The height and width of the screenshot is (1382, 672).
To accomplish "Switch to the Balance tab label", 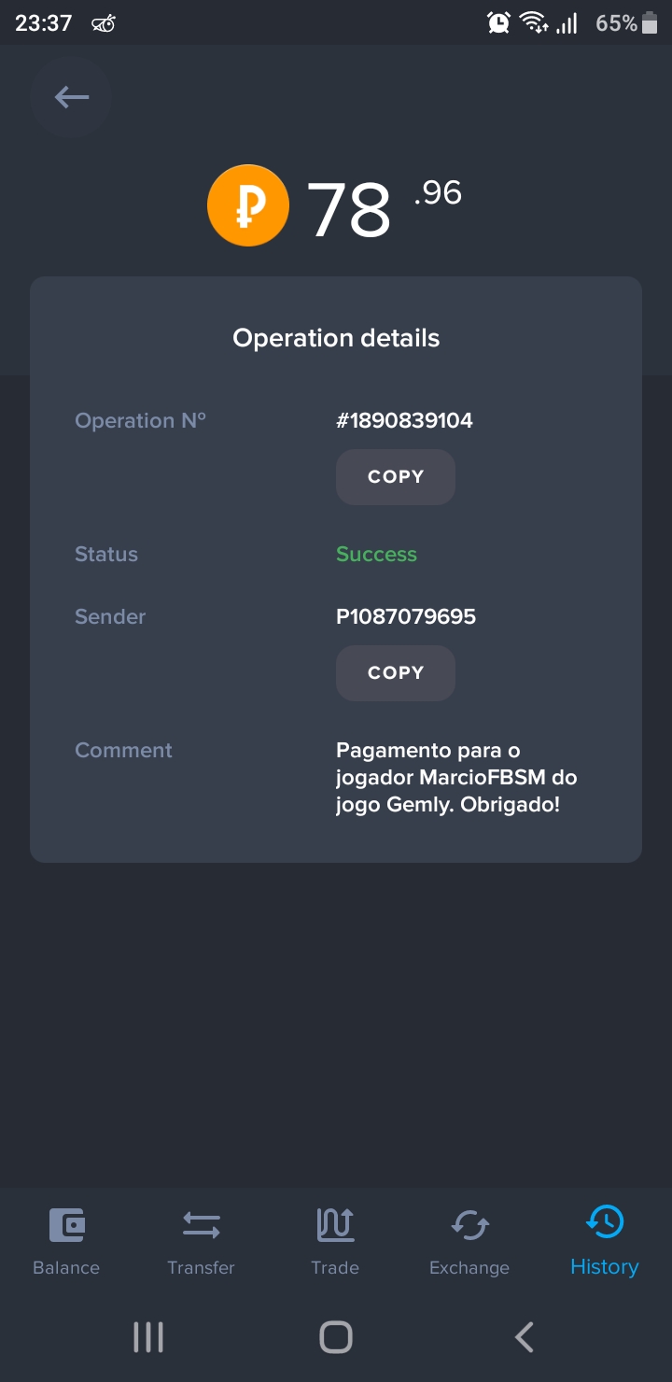I will tap(66, 1267).
